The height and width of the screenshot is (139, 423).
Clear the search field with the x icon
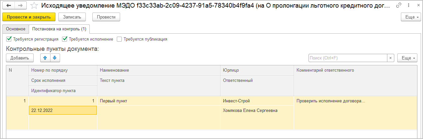[391, 58]
